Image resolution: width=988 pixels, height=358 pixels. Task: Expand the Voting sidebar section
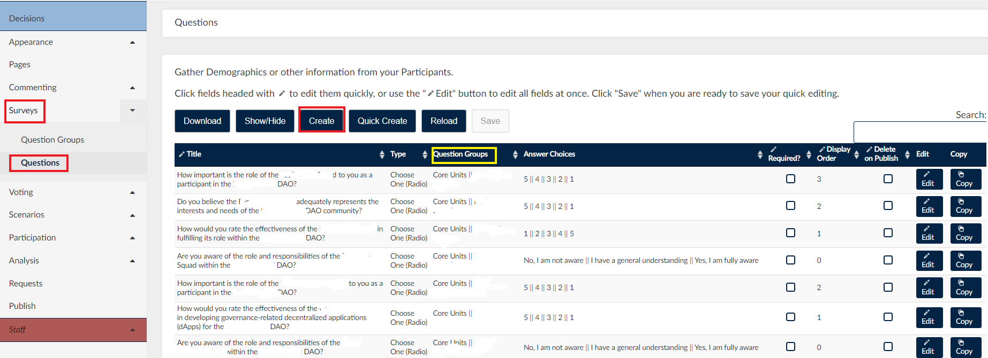click(x=132, y=192)
